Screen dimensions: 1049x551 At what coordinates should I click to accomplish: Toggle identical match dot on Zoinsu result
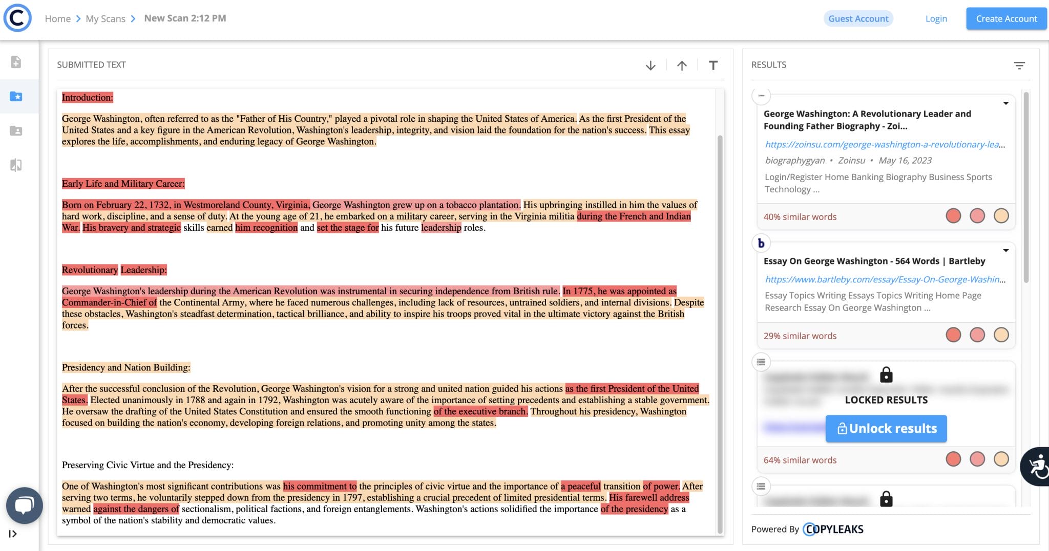(x=953, y=216)
